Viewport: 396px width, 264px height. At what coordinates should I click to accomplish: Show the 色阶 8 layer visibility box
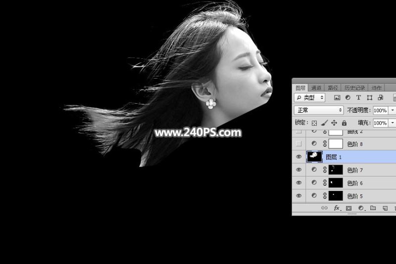click(x=299, y=144)
